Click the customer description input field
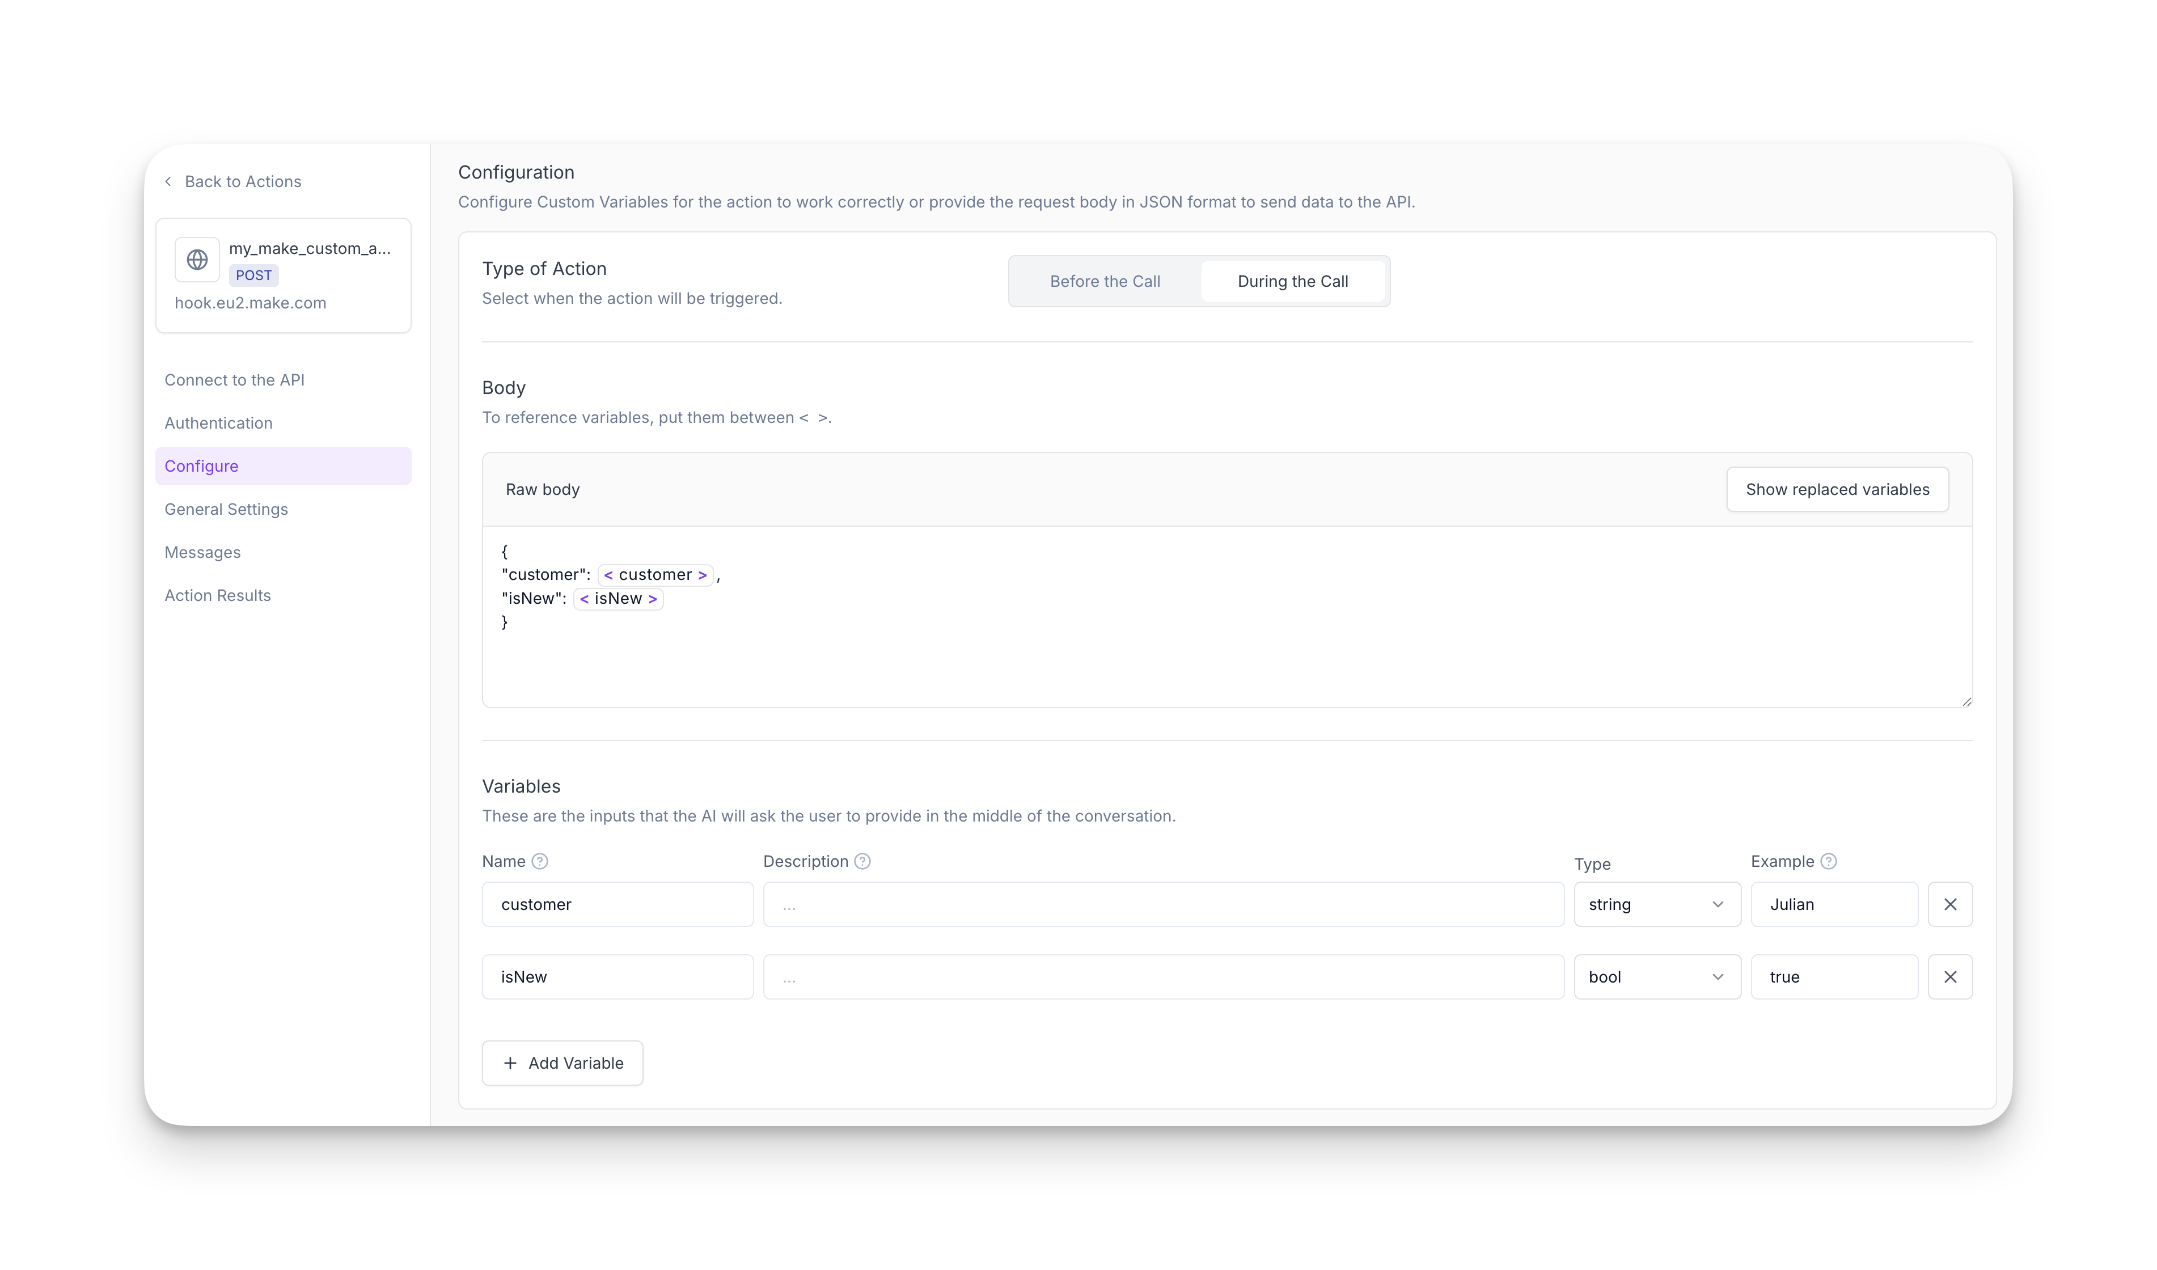 point(1162,904)
